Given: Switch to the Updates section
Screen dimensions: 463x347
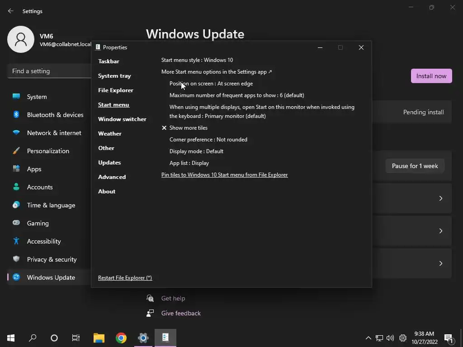Looking at the screenshot, I should pyautogui.click(x=109, y=163).
